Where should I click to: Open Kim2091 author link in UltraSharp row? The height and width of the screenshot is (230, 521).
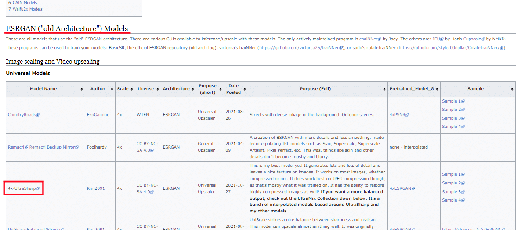point(96,188)
